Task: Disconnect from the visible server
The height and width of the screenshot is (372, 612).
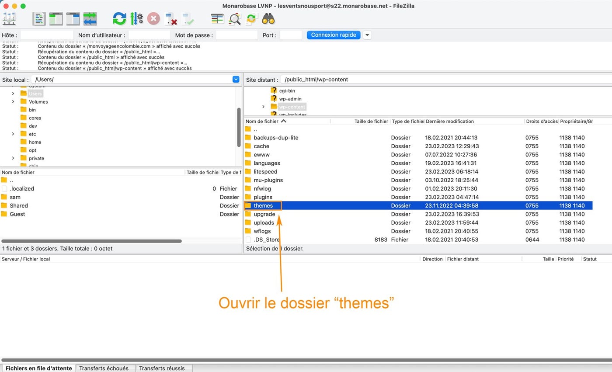Action: (170, 18)
